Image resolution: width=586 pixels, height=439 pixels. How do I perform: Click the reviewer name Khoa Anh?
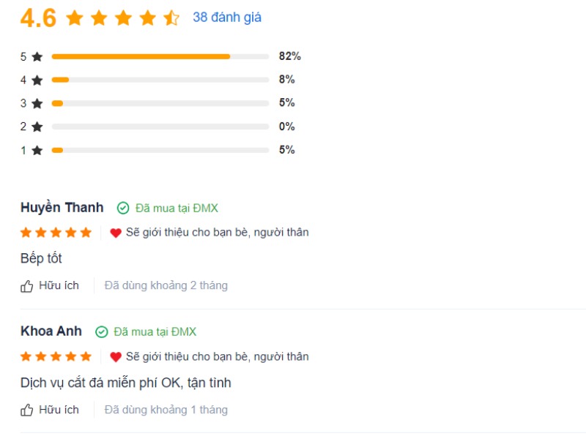pyautogui.click(x=51, y=331)
